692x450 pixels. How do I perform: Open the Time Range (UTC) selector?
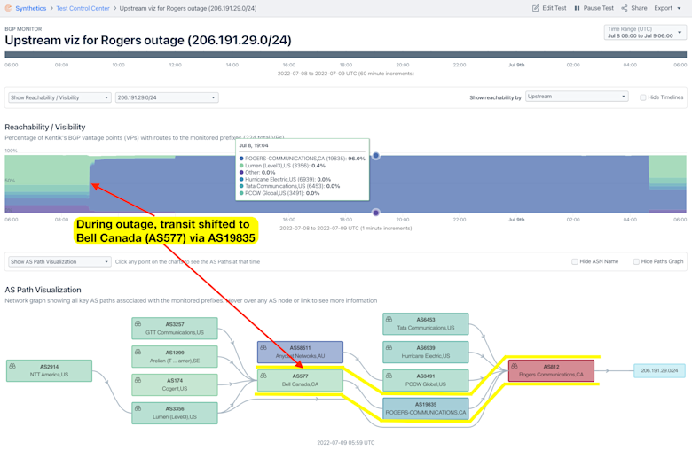coord(645,32)
